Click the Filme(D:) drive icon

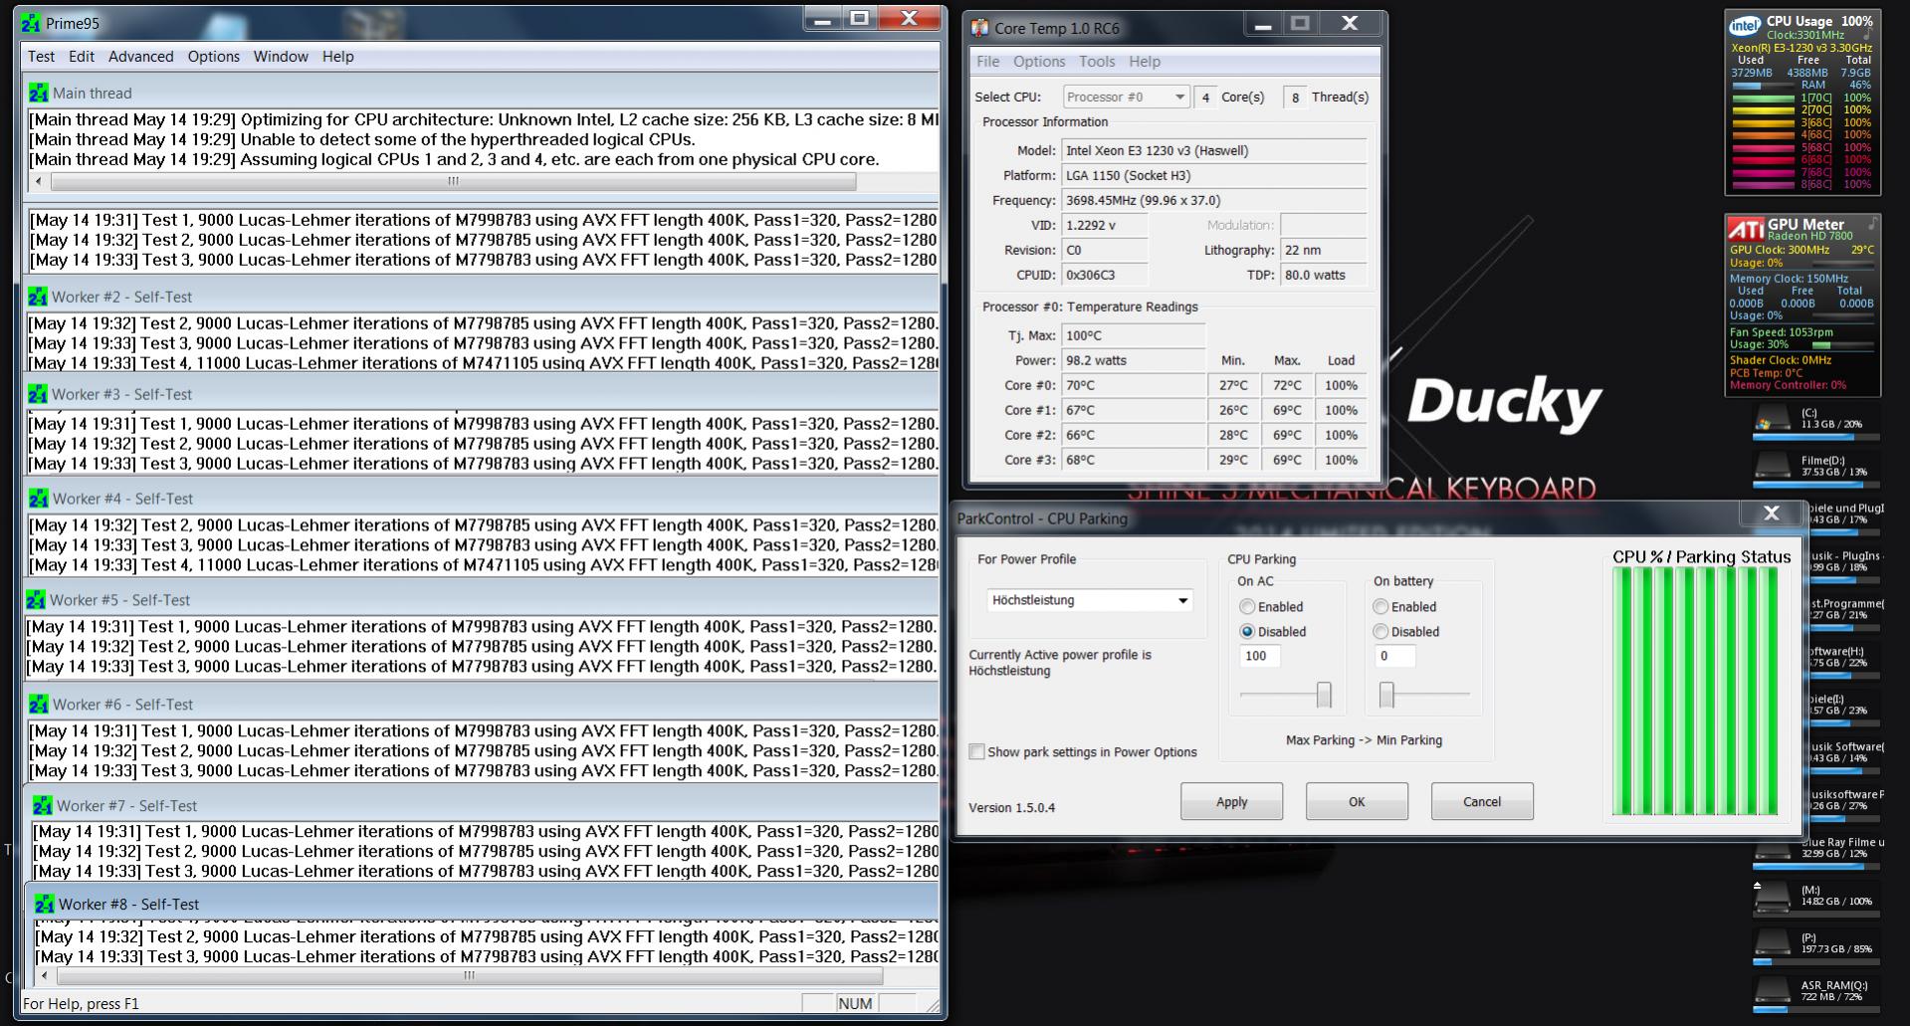pyautogui.click(x=1772, y=467)
